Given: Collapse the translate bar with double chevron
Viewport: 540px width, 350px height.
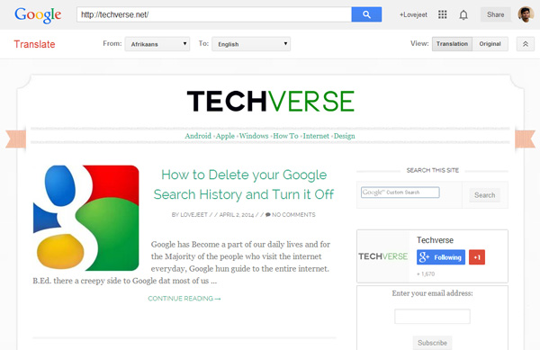Looking at the screenshot, I should pyautogui.click(x=526, y=44).
